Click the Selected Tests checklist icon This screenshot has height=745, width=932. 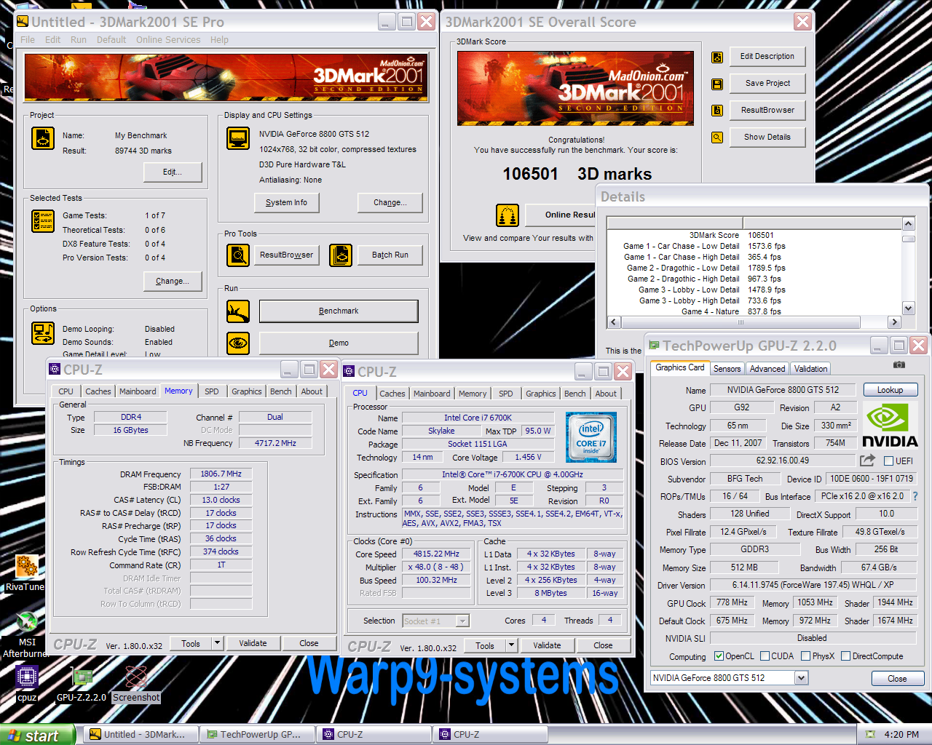[43, 221]
